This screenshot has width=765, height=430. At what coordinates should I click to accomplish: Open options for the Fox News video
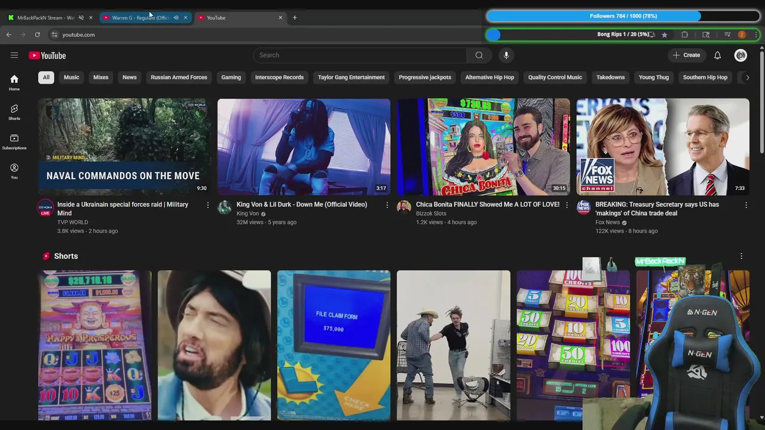[746, 205]
